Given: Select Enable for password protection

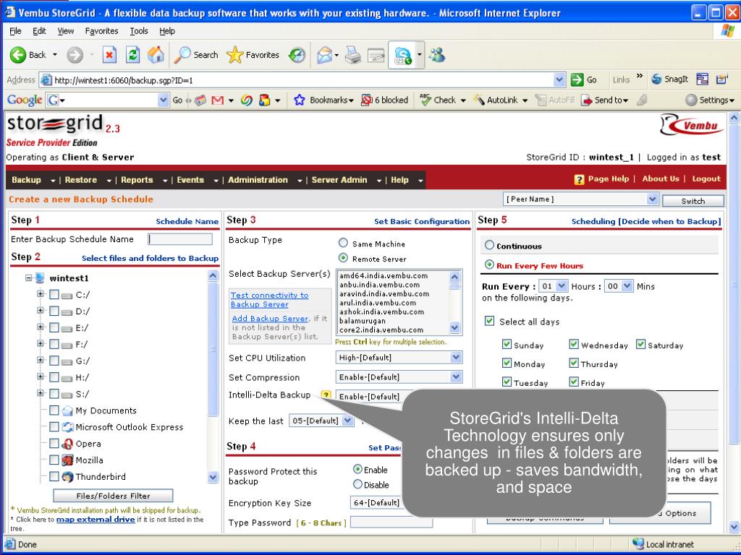Looking at the screenshot, I should tap(357, 469).
